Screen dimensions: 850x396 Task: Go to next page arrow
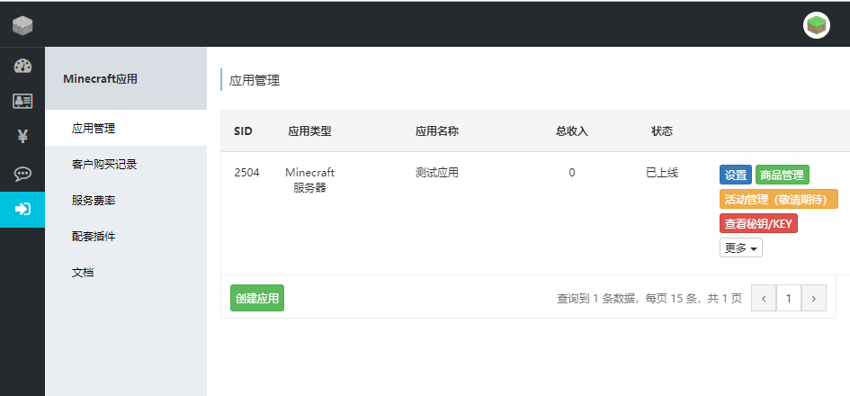(x=813, y=299)
